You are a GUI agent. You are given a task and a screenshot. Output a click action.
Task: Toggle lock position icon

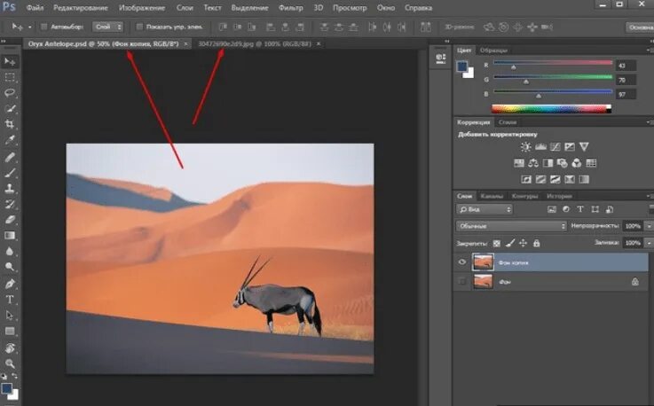pos(523,243)
